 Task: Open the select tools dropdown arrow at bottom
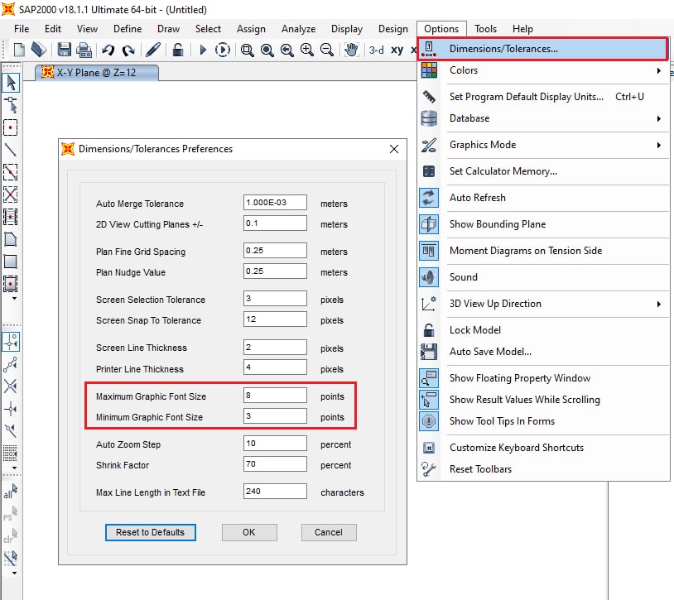[14, 573]
